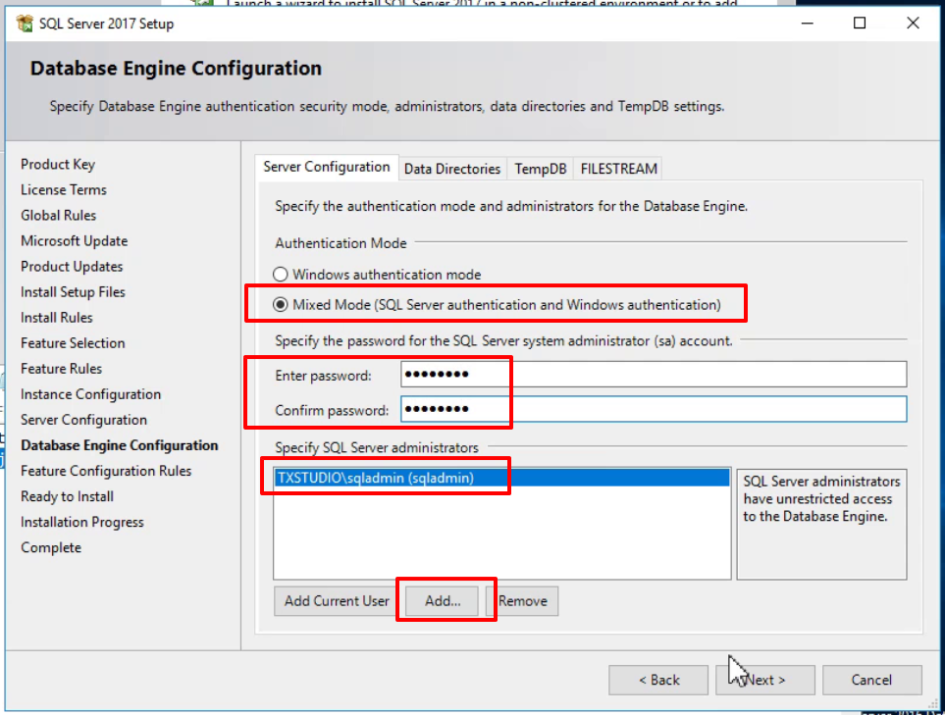The width and height of the screenshot is (945, 715).
Task: Click the Remove button
Action: [x=522, y=601]
